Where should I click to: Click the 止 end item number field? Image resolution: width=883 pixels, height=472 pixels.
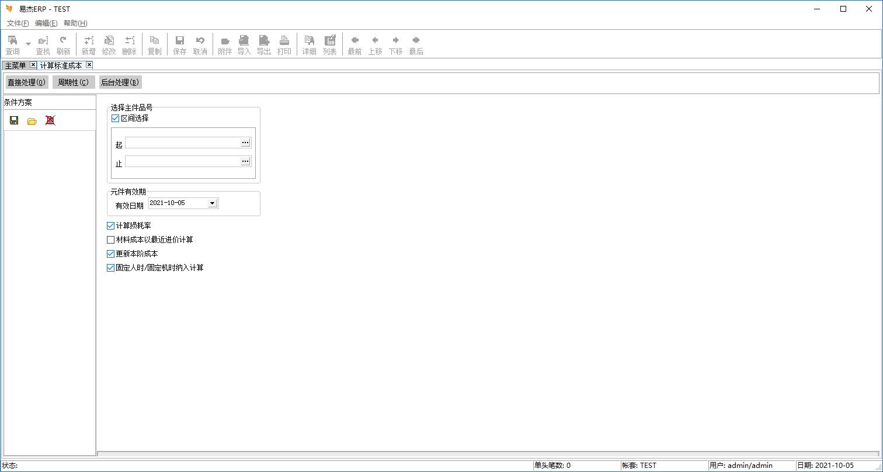(x=182, y=161)
